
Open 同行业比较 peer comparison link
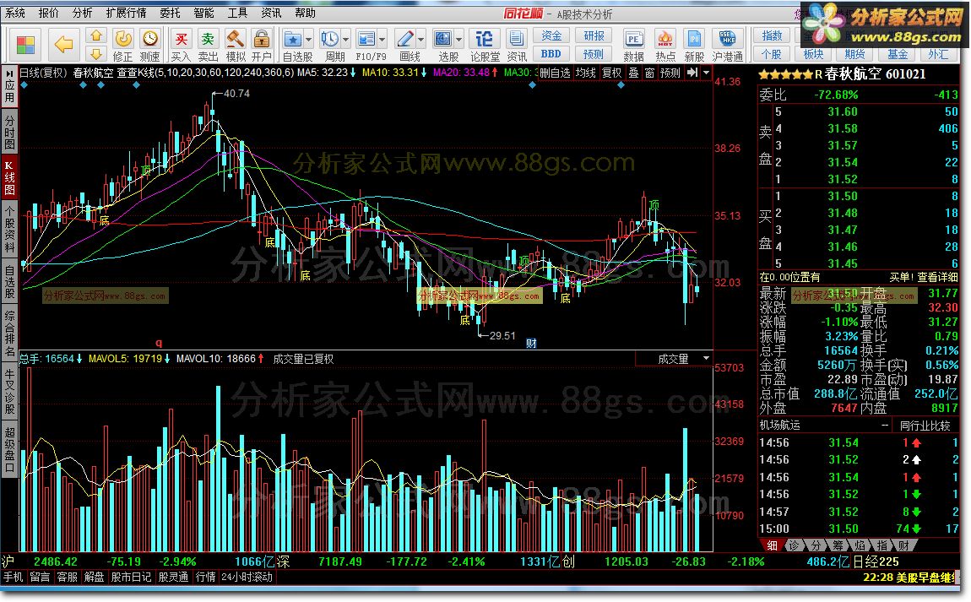[925, 426]
